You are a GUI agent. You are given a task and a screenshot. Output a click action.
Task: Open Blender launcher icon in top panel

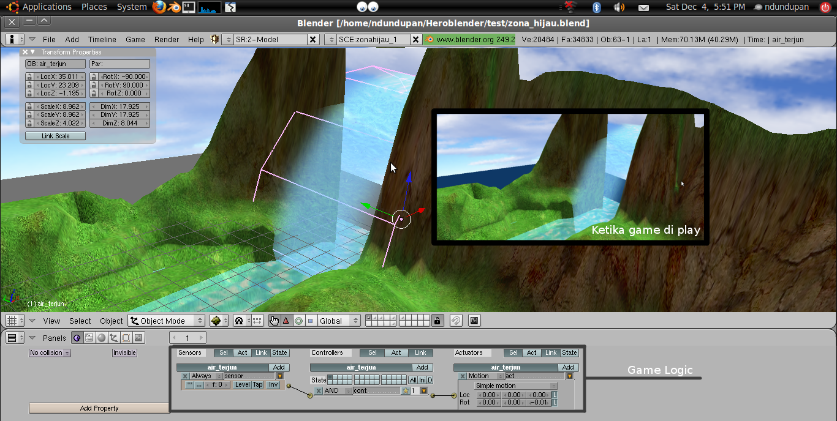[x=175, y=7]
